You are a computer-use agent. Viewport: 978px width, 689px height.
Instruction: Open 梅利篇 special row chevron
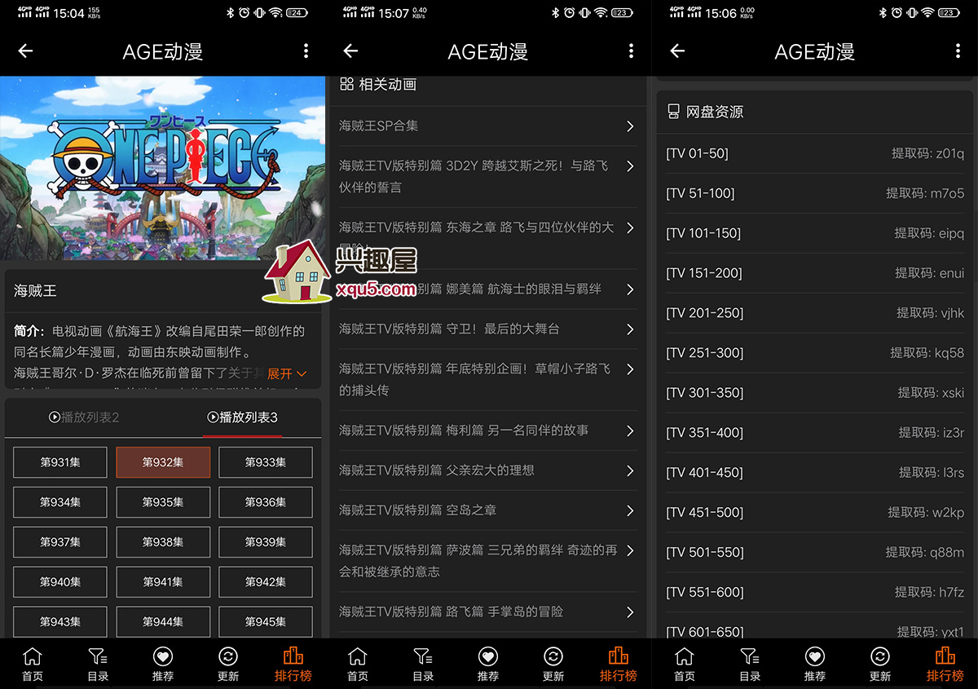(630, 431)
